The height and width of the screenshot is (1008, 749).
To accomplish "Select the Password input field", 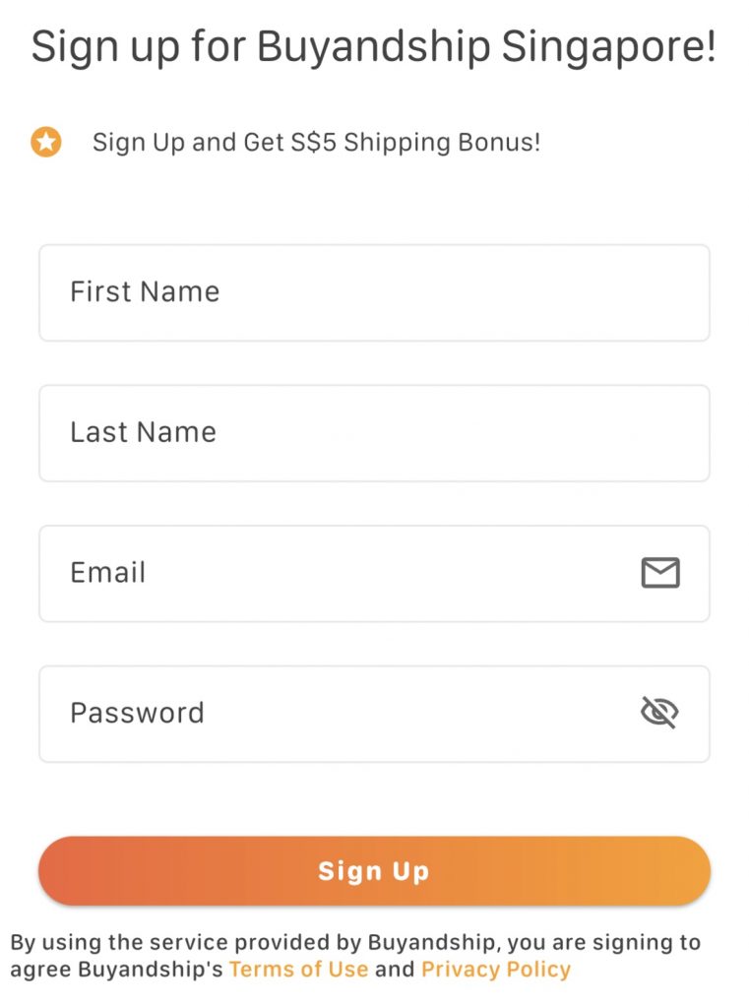I will (374, 715).
